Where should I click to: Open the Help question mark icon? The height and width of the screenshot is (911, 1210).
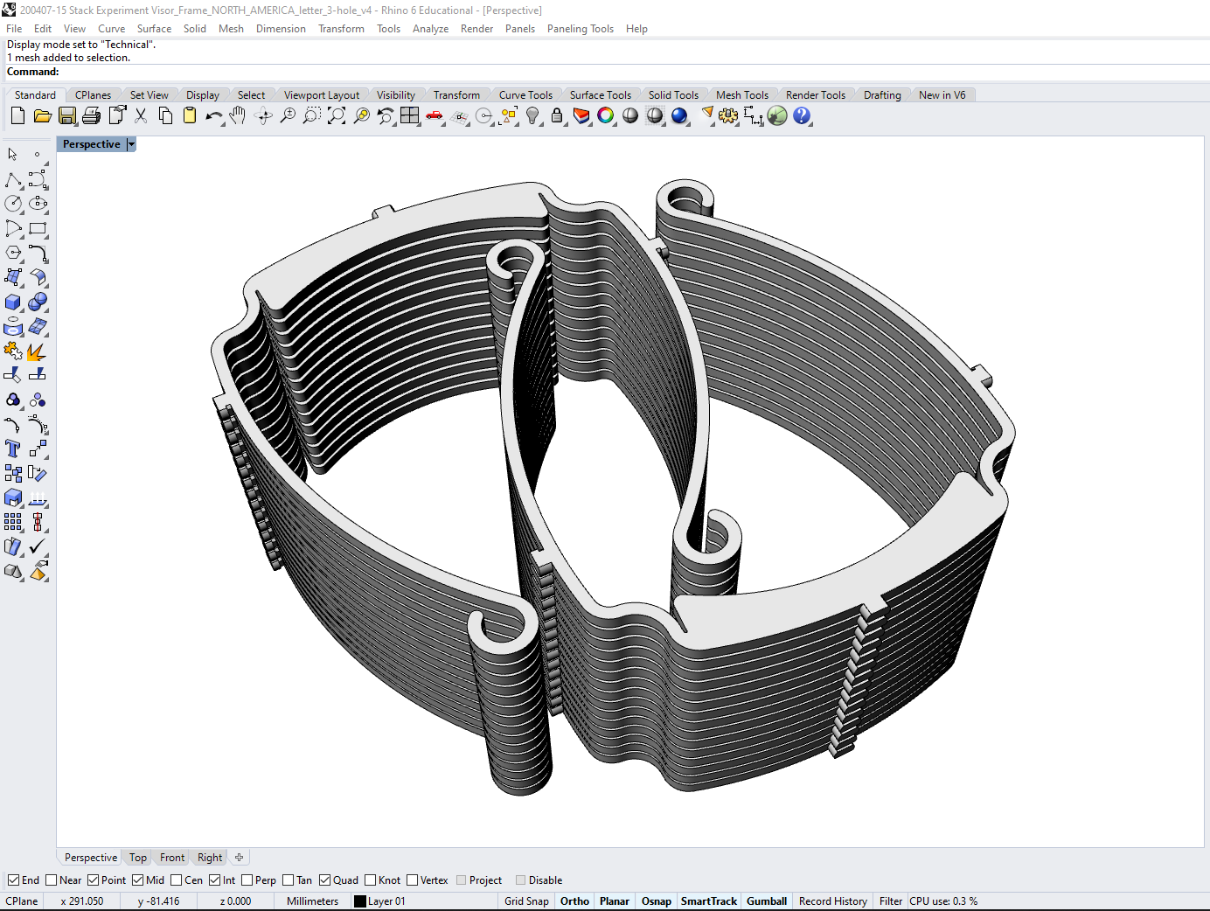(802, 115)
